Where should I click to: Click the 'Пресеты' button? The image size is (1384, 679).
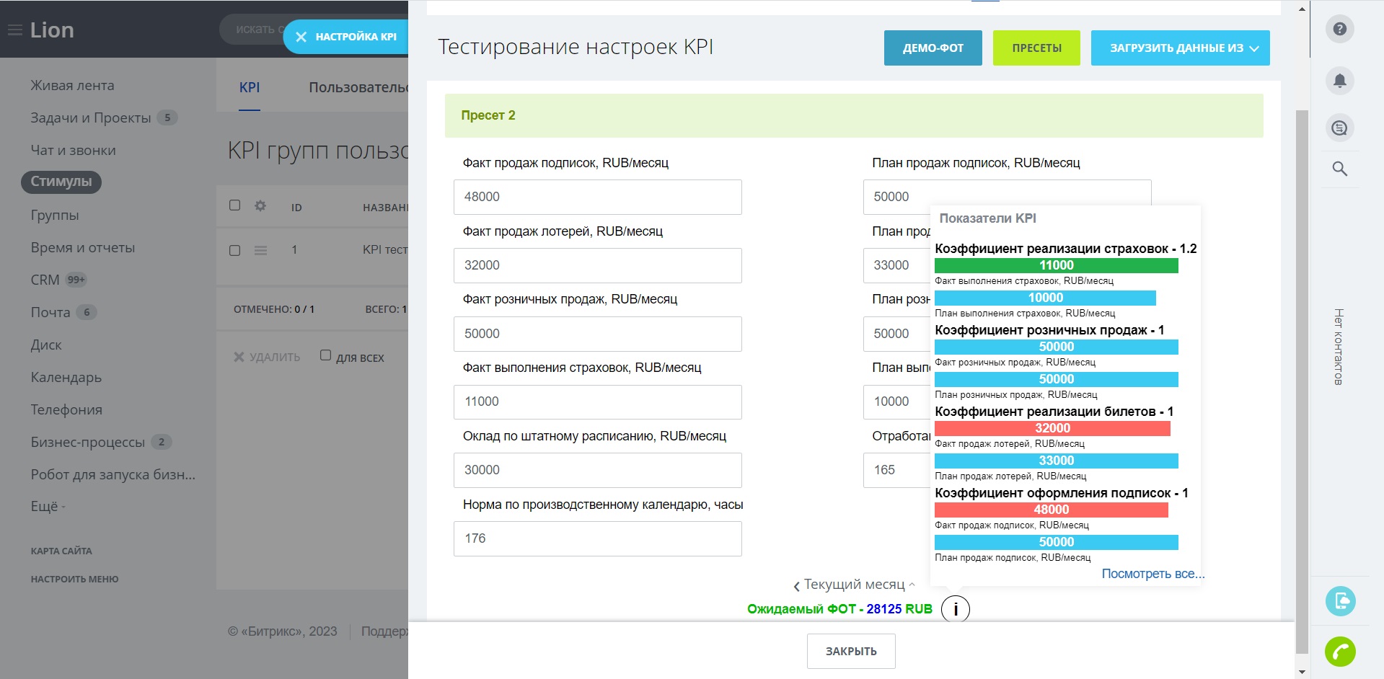1036,48
